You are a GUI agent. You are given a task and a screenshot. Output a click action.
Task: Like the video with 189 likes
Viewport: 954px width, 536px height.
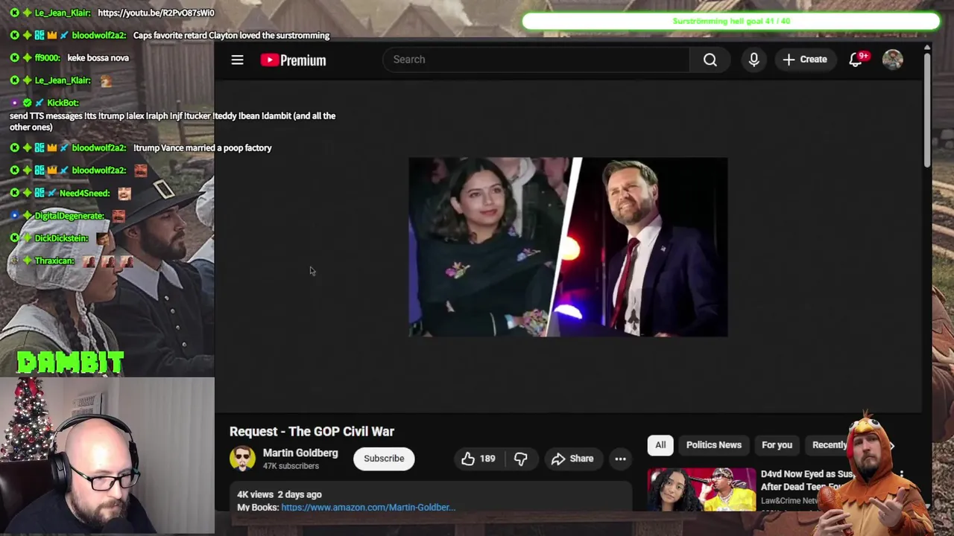click(x=478, y=459)
